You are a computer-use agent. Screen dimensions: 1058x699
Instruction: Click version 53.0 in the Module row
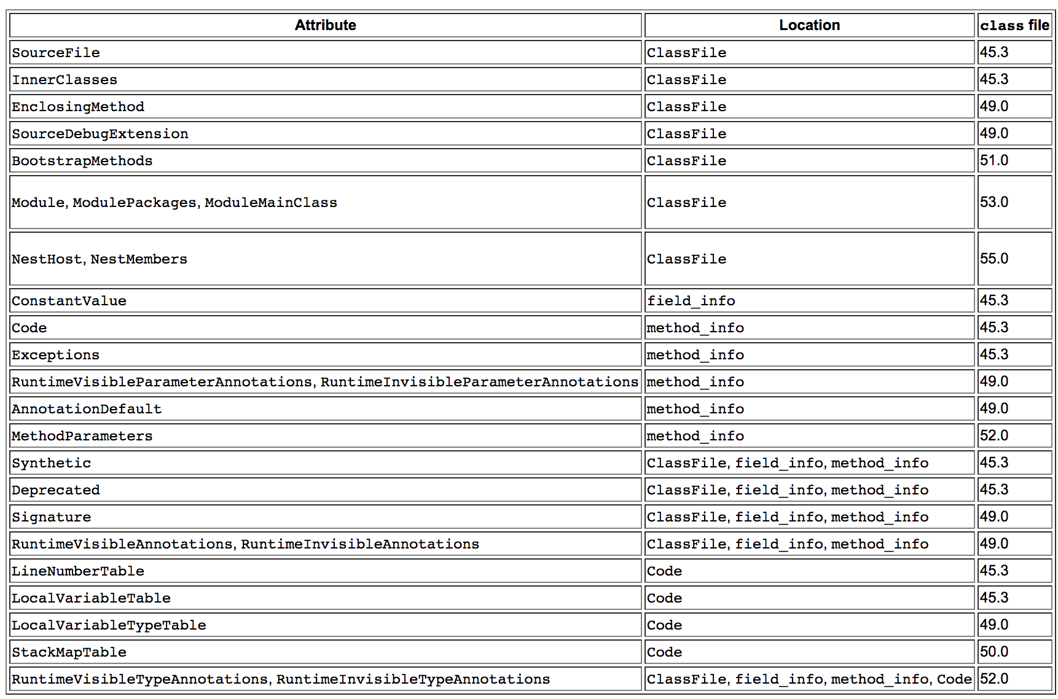click(1014, 202)
